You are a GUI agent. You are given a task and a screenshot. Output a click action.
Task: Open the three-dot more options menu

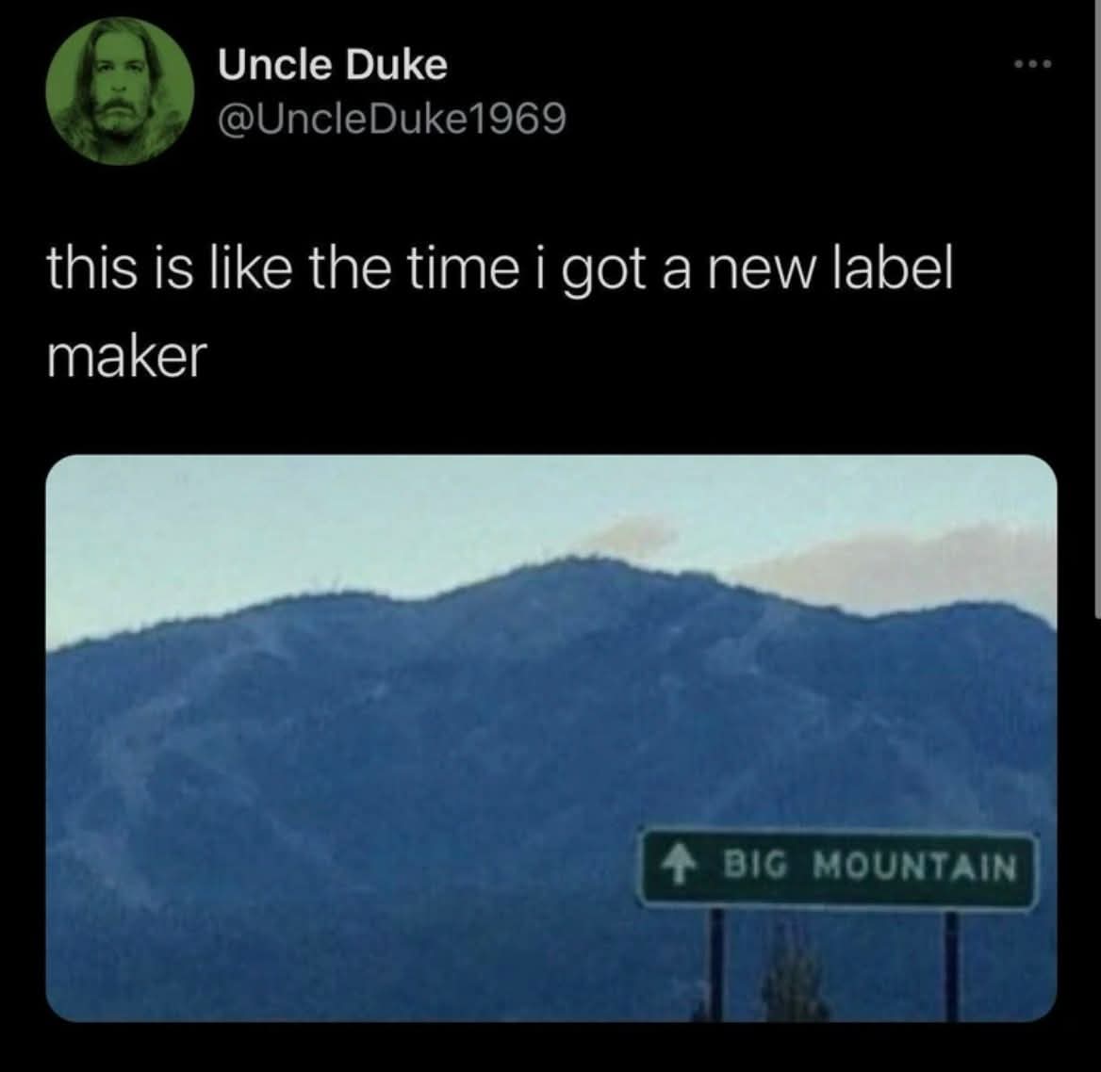(1033, 65)
